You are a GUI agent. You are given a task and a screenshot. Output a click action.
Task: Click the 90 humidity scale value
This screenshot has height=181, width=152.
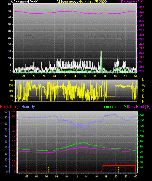(6, 117)
